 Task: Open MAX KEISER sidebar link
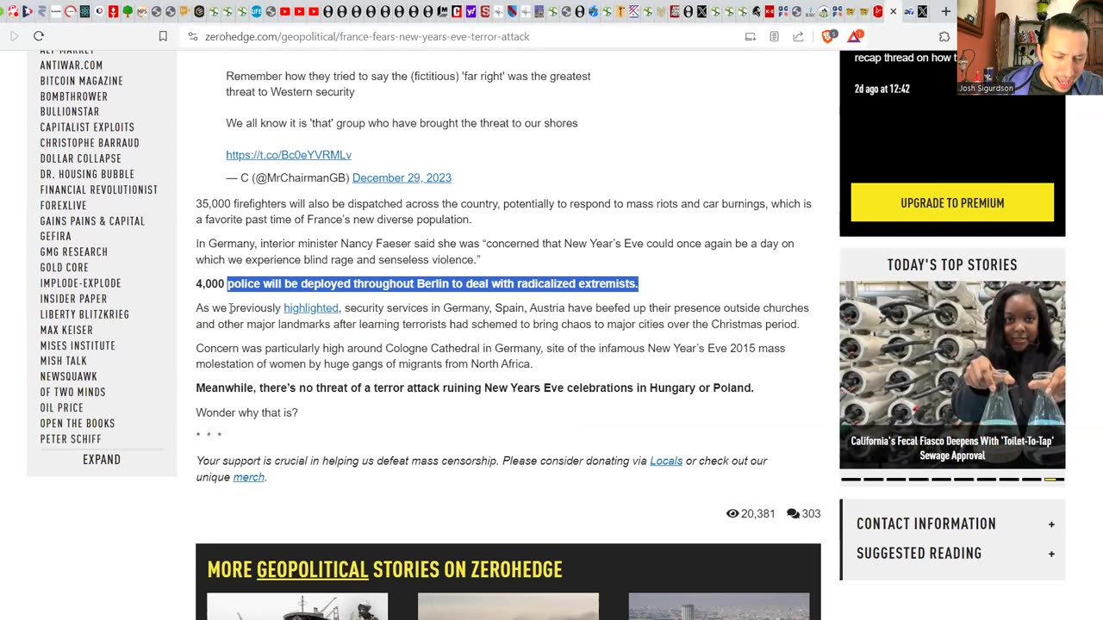[66, 330]
